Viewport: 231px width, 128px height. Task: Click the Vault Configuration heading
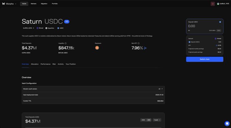point(29,83)
